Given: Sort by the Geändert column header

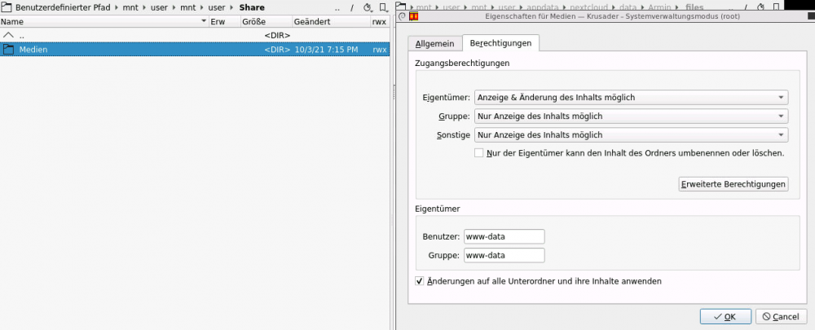Looking at the screenshot, I should [x=331, y=22].
